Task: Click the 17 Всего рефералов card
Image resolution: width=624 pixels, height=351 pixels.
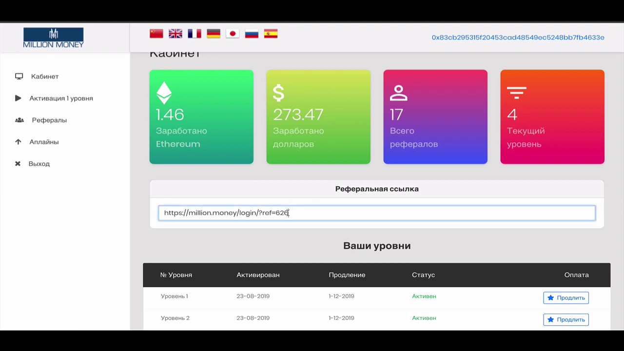Action: pyautogui.click(x=435, y=117)
